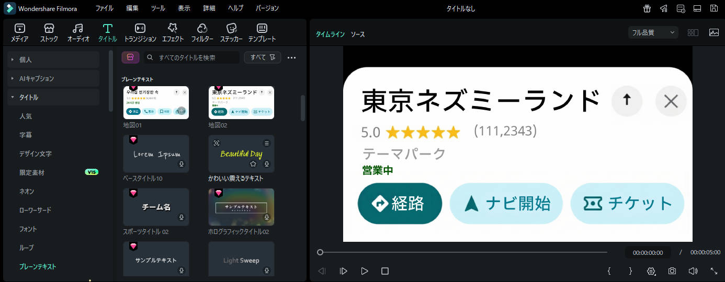Click the gift box icon
The image size is (725, 282).
tap(647, 8)
